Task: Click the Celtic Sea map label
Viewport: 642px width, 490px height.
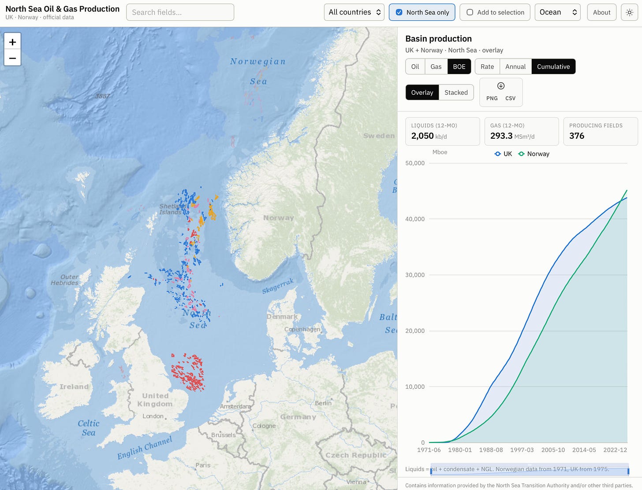Action: 89,427
